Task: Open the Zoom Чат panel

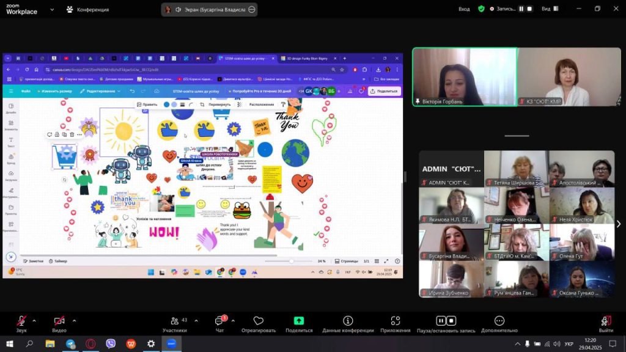Action: click(x=220, y=324)
